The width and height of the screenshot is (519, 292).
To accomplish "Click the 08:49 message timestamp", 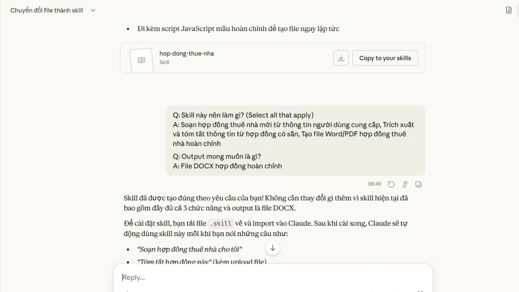I will coord(375,184).
